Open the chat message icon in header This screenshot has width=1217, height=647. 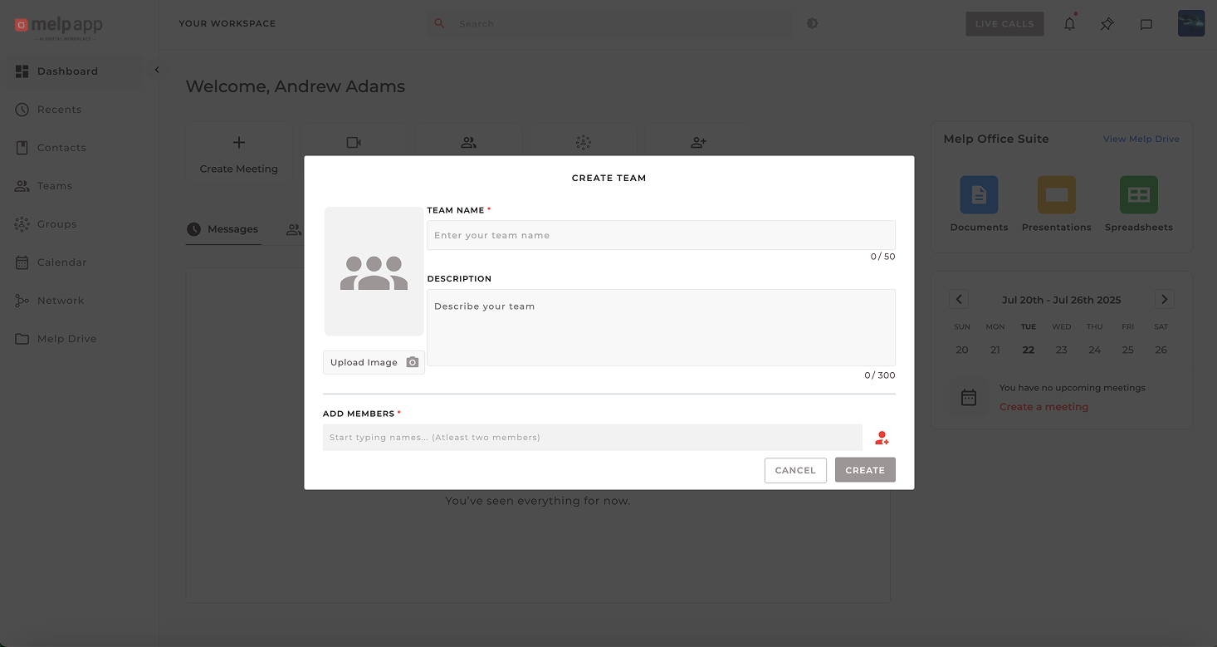coord(1146,24)
